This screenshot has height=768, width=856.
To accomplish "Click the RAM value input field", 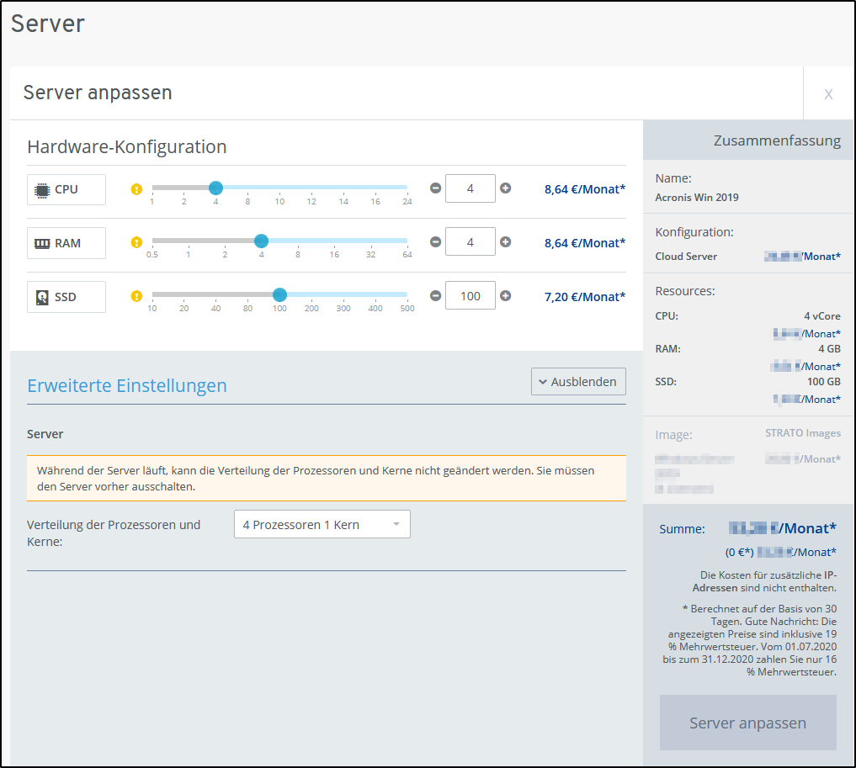I will (470, 241).
